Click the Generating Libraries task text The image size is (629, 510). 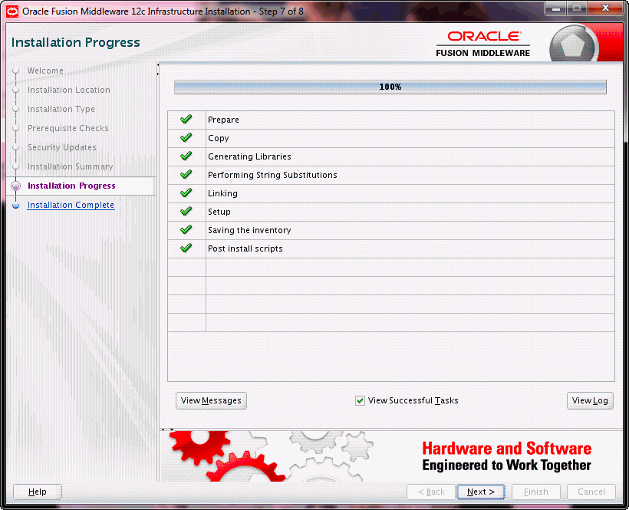coord(249,156)
